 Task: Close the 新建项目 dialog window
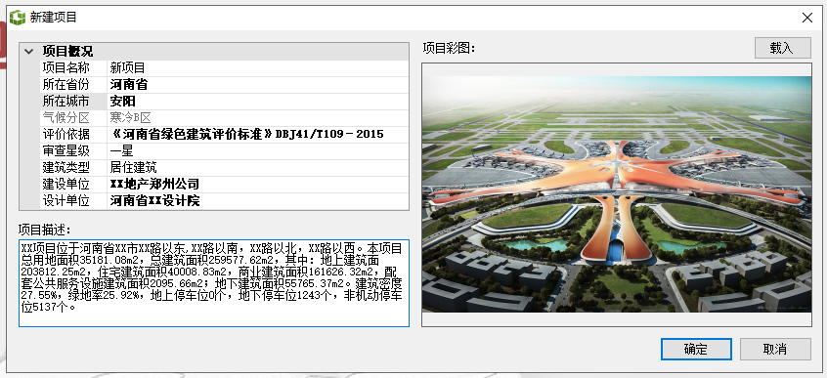coord(806,18)
